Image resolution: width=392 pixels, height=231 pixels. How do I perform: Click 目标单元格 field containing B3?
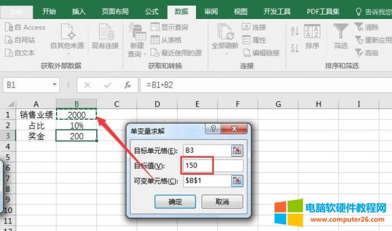click(x=207, y=150)
